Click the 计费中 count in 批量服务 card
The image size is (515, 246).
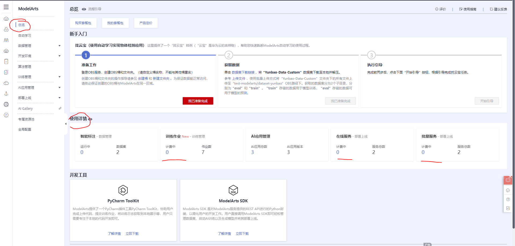pos(423,152)
